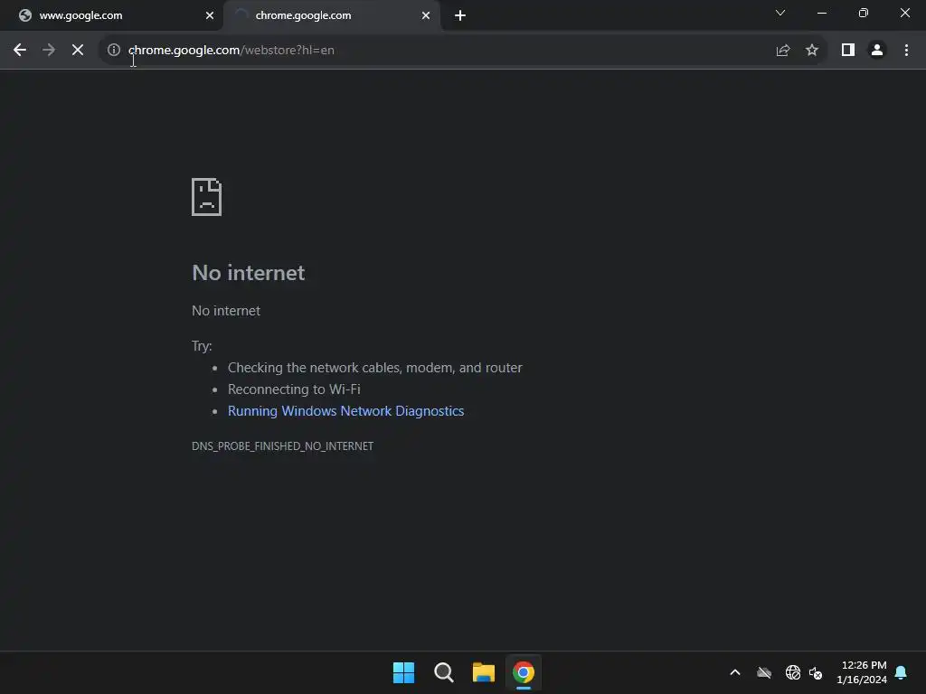
Task: Click the sad page error icon
Action: [x=207, y=197]
